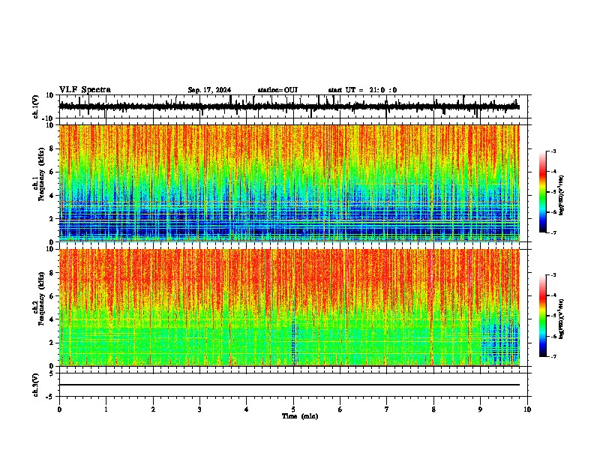Click the flat ch.3 voltage line
The height and width of the screenshot is (459, 594).
[x=289, y=385]
